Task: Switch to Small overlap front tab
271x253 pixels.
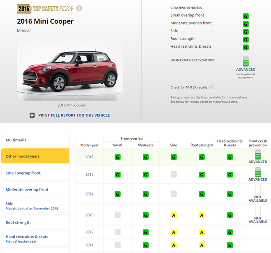Action: [35, 173]
